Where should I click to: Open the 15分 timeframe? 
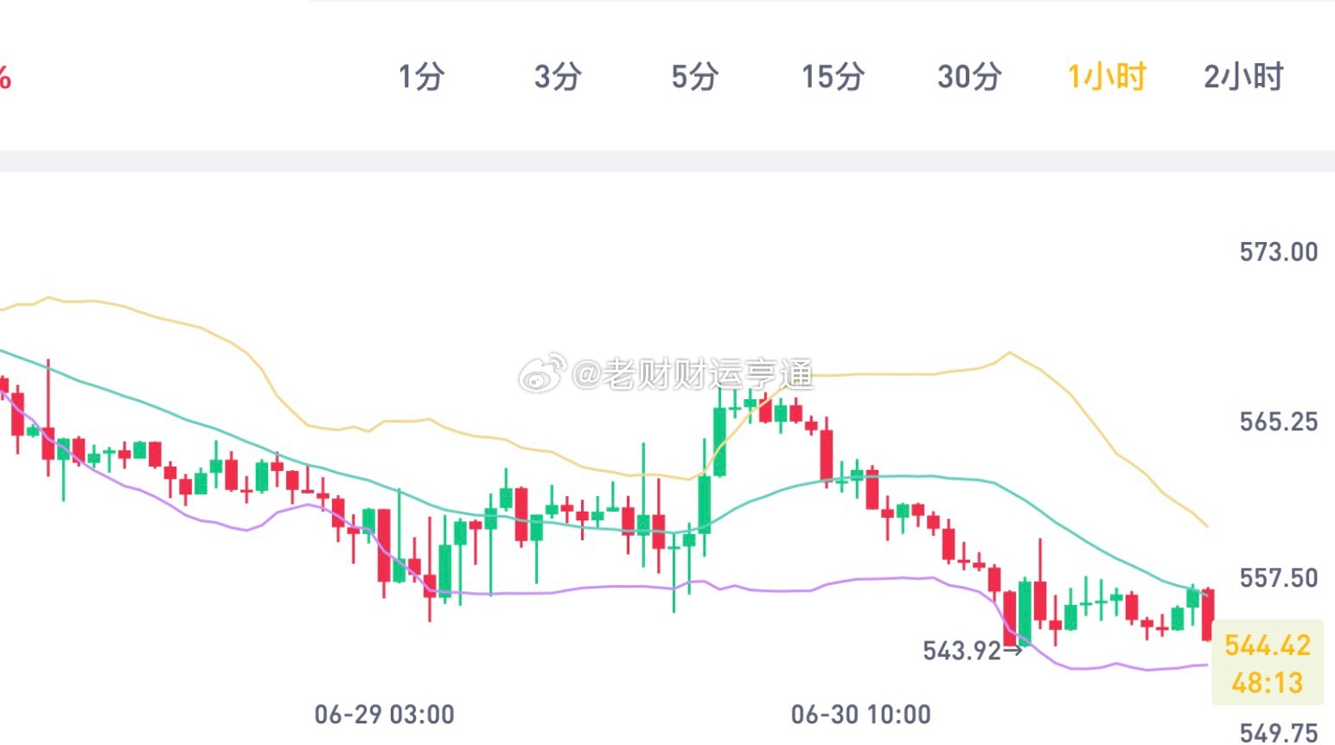pyautogui.click(x=833, y=77)
